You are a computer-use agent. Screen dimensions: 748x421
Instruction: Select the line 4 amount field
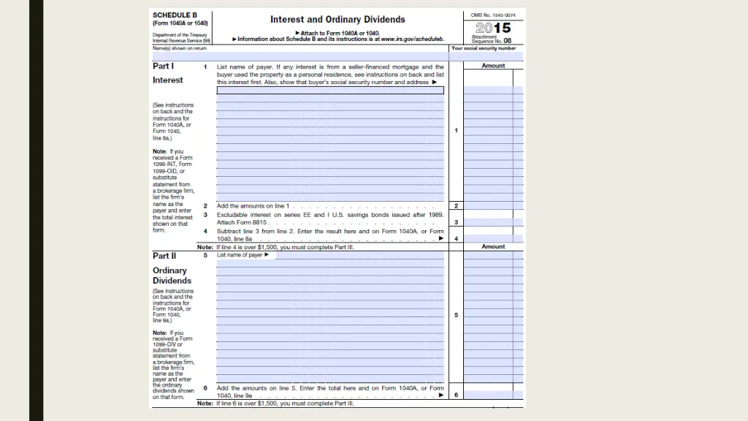(x=488, y=238)
